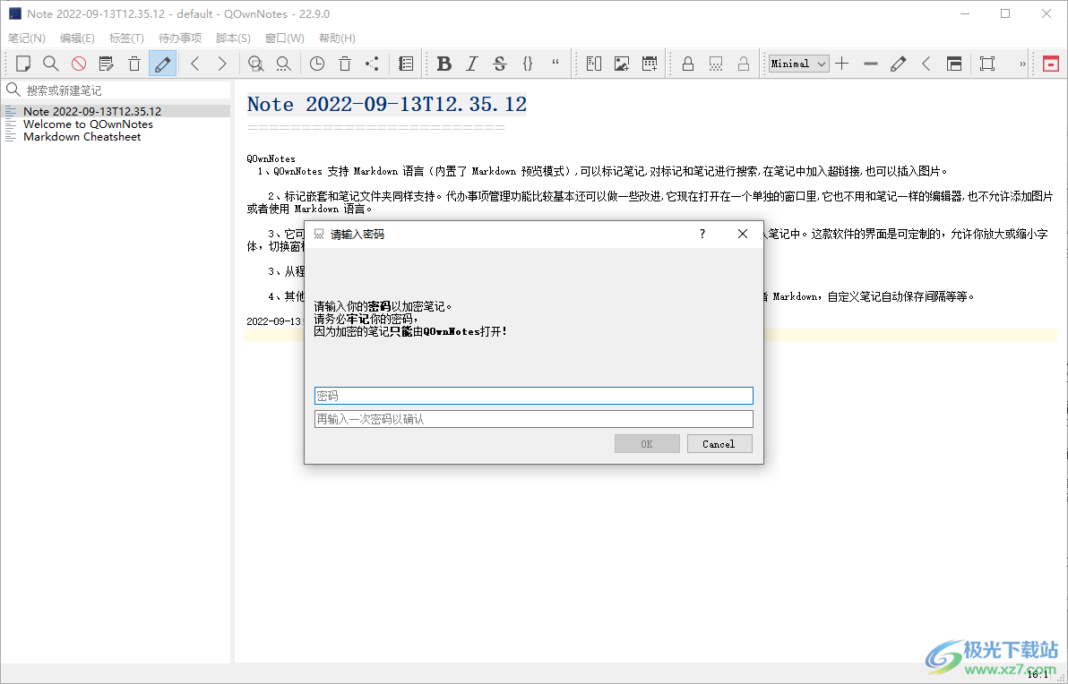1068x684 pixels.
Task: Click the dotted-box icon between the padlocks
Action: [x=716, y=64]
